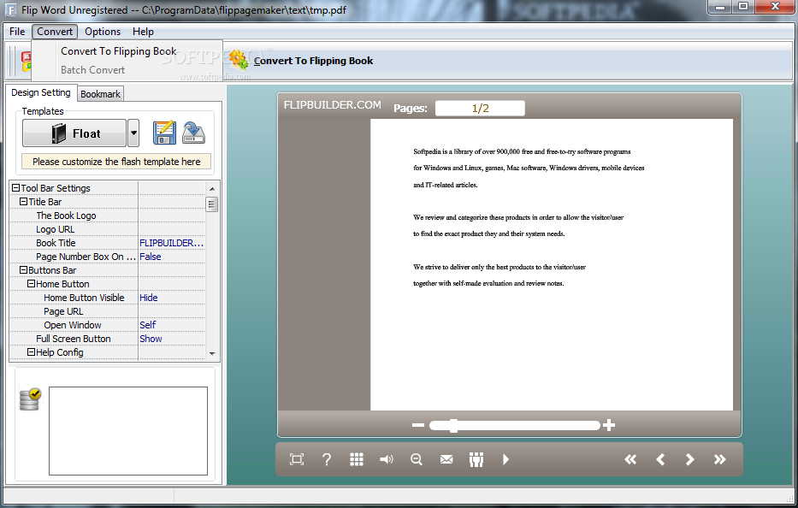Viewport: 798px width, 508px height.
Task: Choose Convert To Flipping Book menu entry
Action: click(x=119, y=51)
